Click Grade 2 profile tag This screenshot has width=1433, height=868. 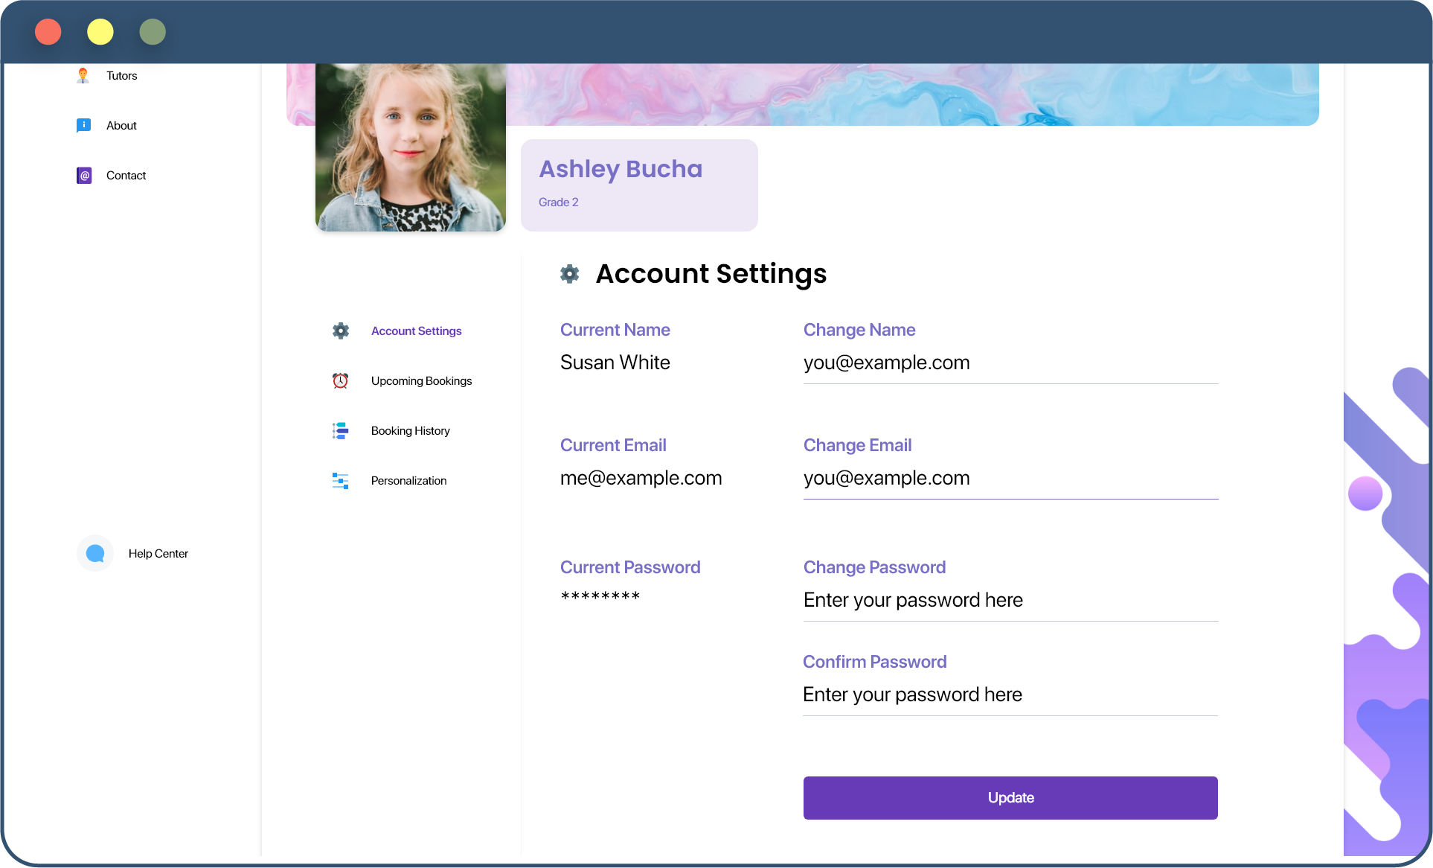click(x=560, y=202)
